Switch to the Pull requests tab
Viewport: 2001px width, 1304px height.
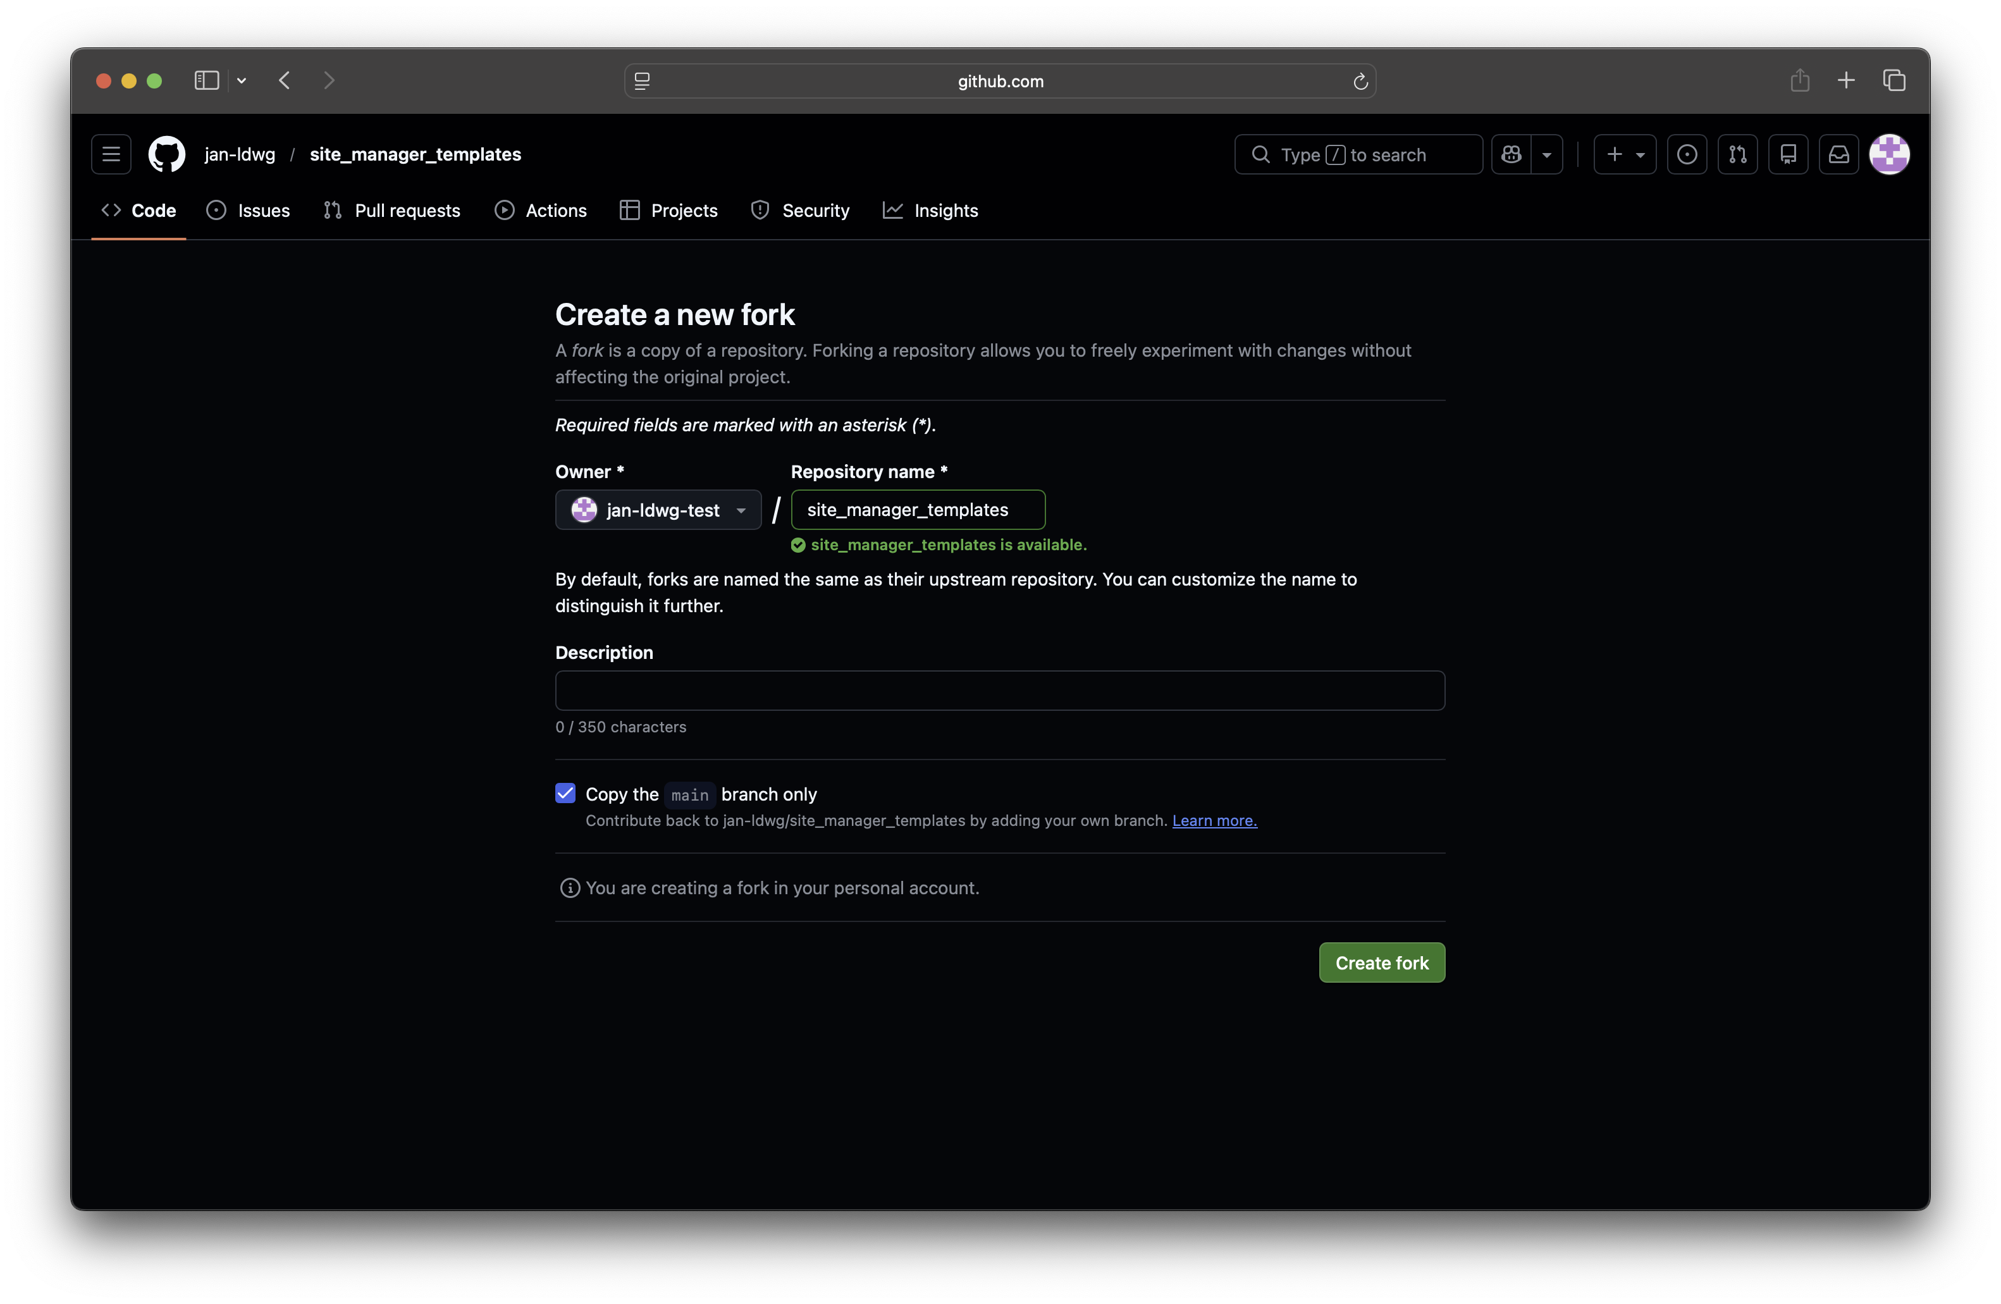tap(392, 210)
